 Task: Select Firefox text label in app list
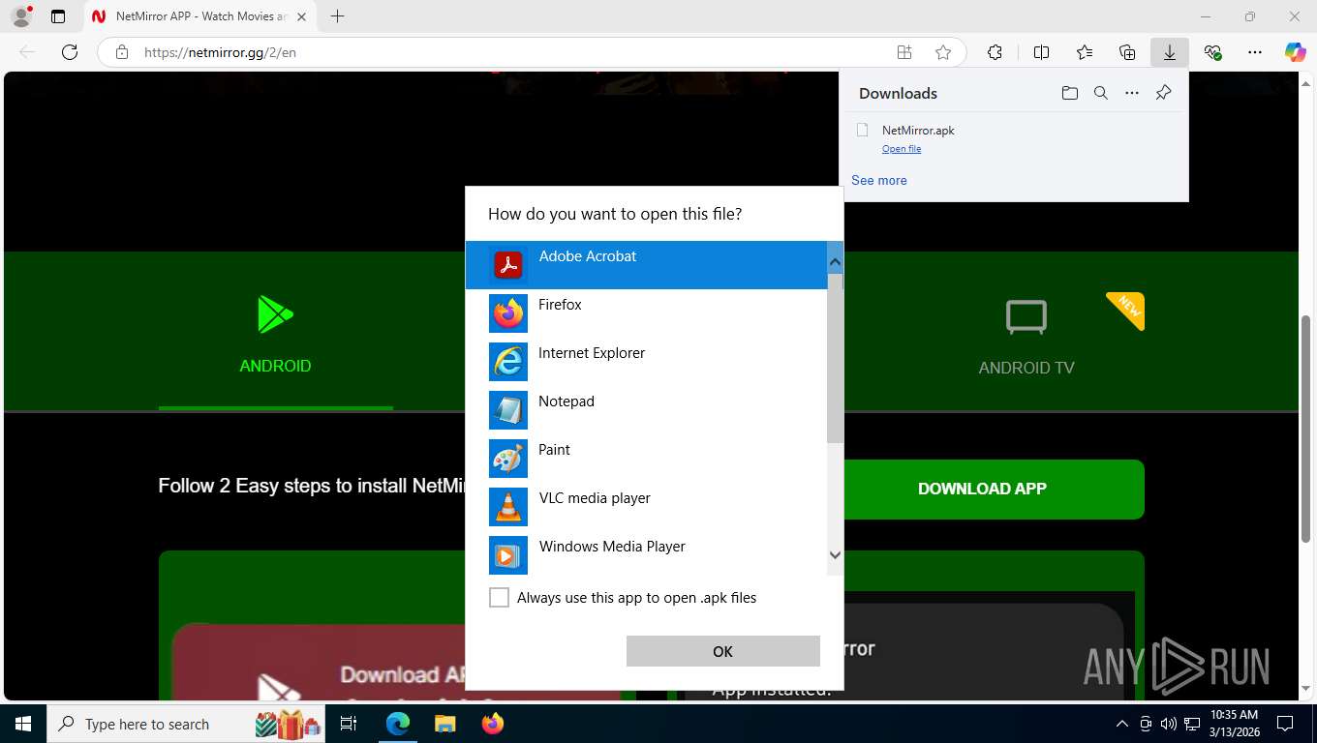point(560,305)
